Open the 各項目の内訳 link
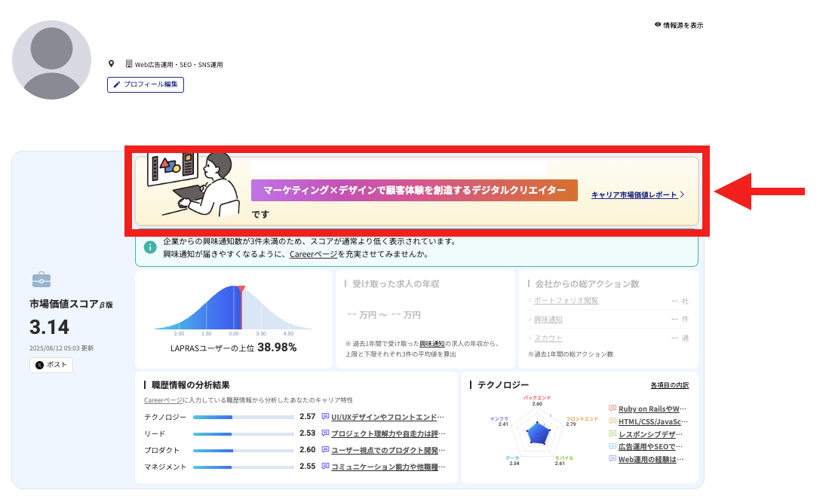This screenshot has height=496, width=829. pos(669,385)
